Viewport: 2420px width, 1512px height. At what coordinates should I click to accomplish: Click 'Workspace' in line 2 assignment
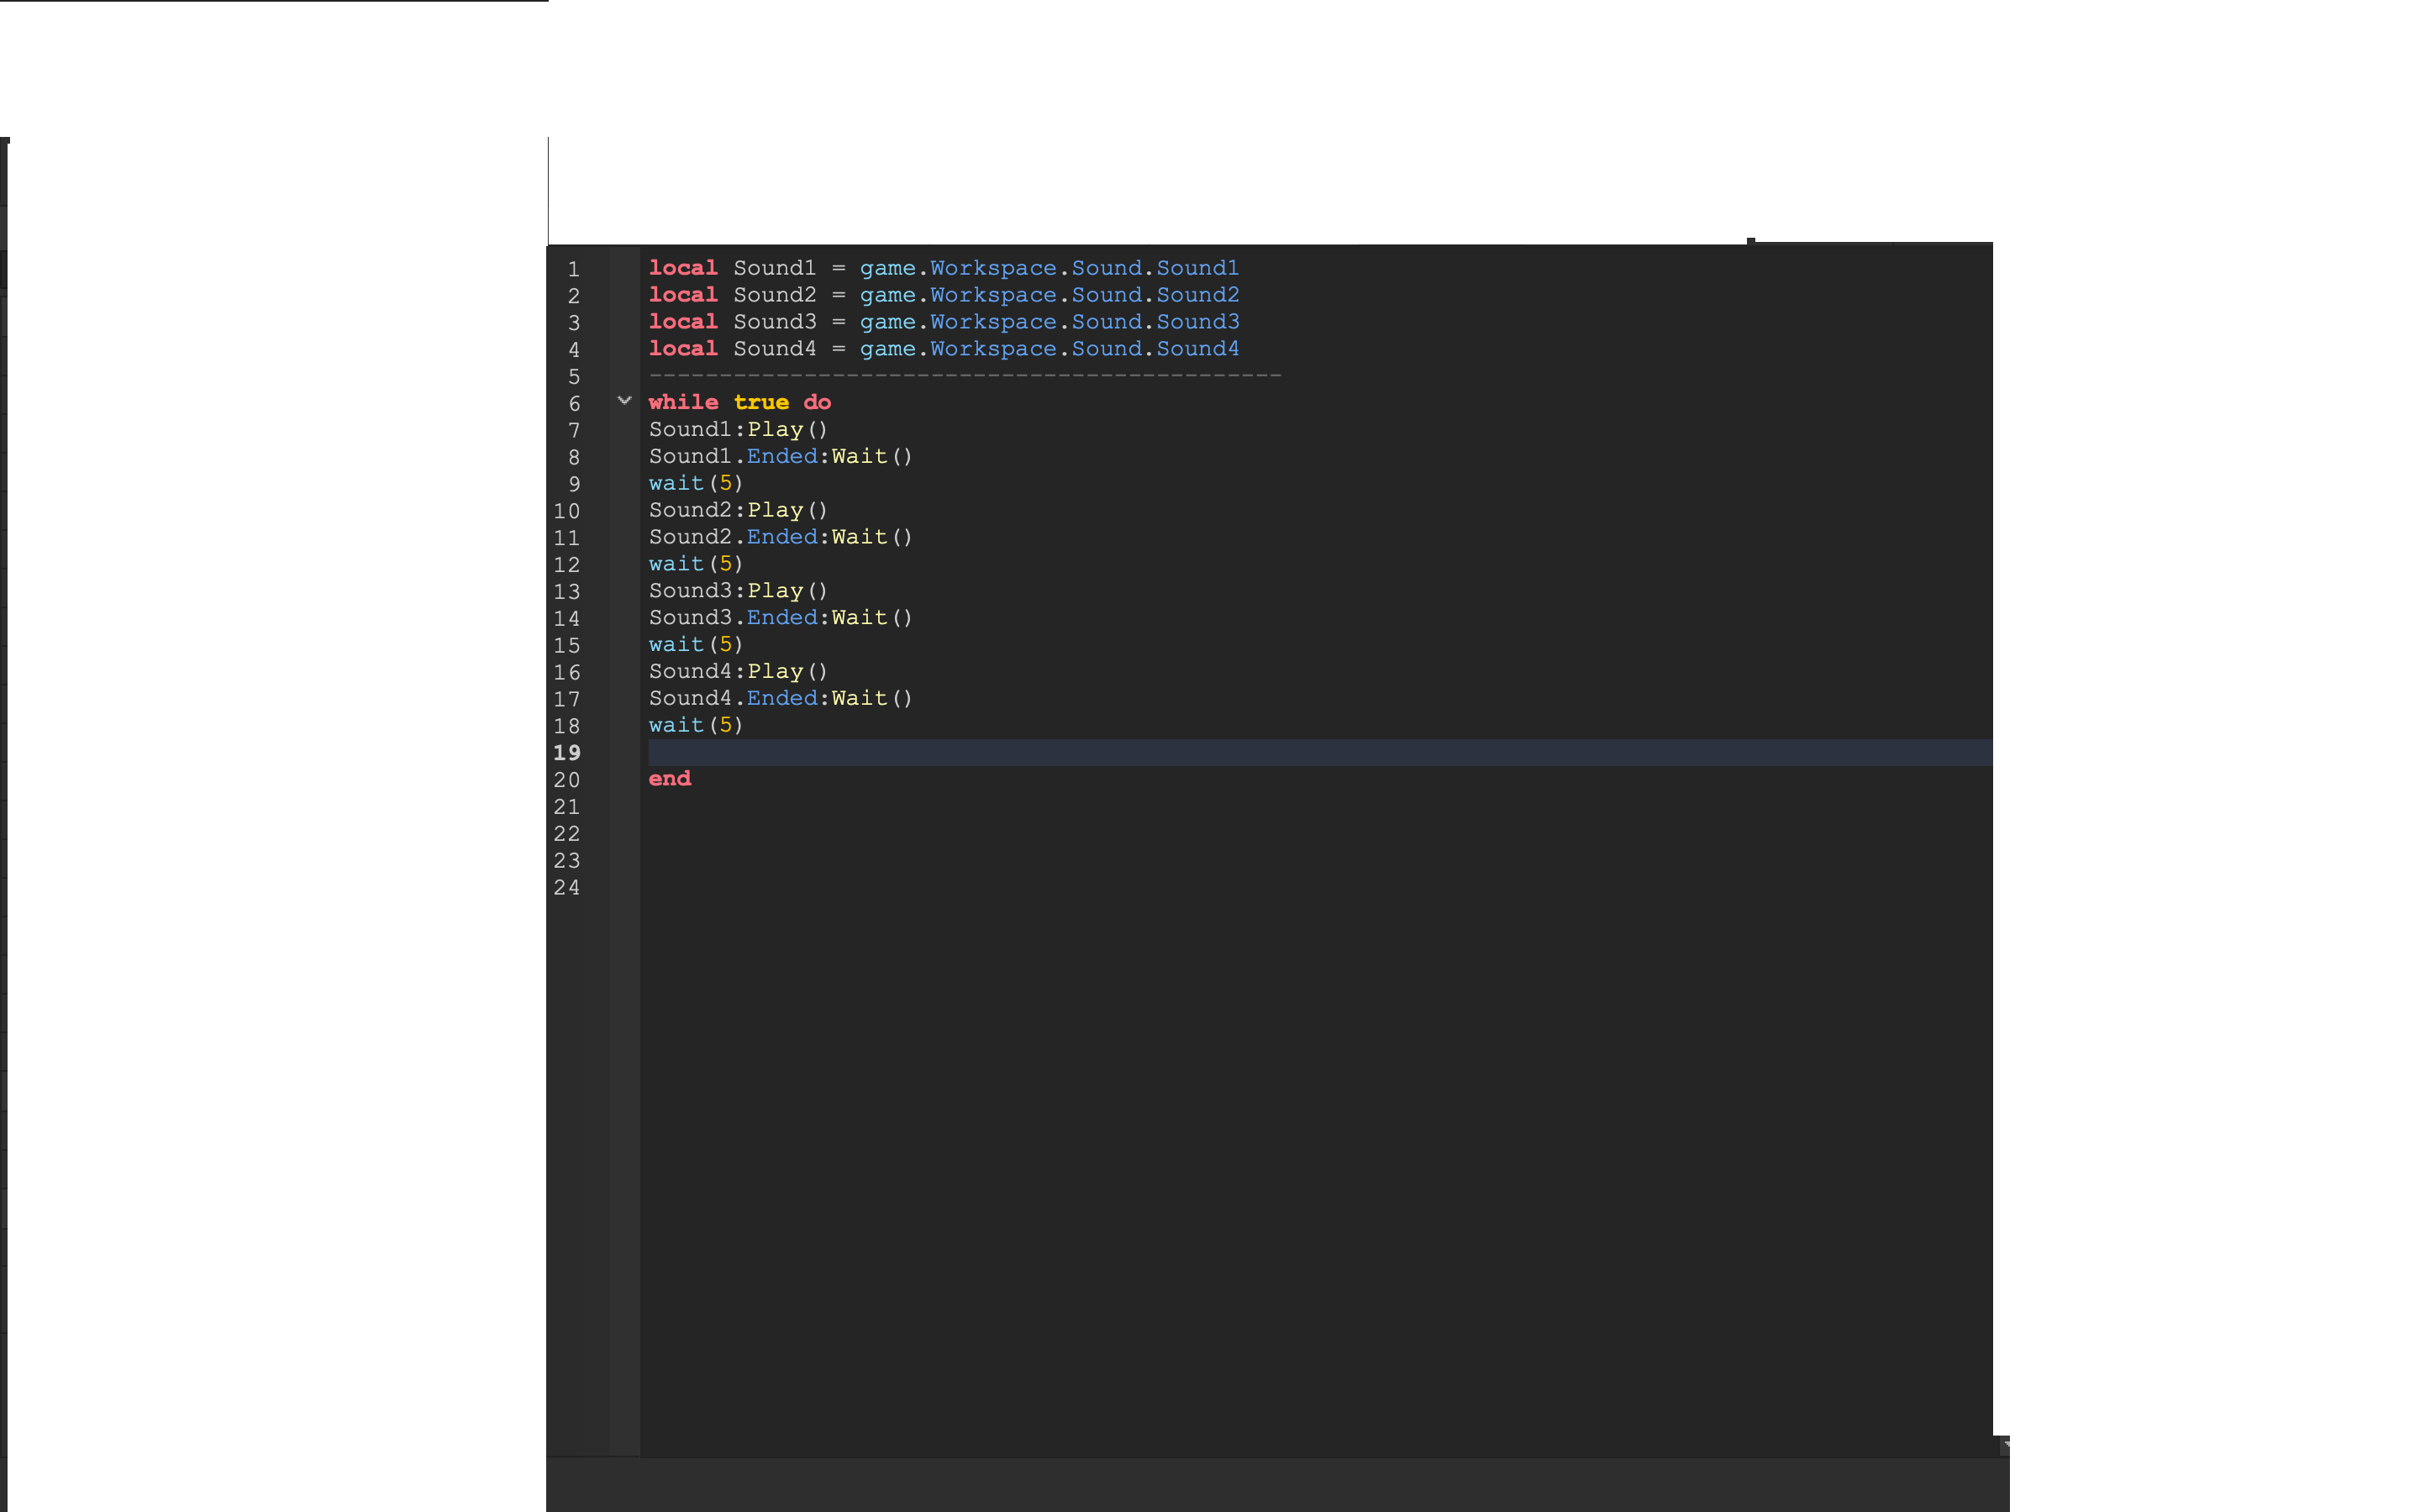[x=993, y=295]
